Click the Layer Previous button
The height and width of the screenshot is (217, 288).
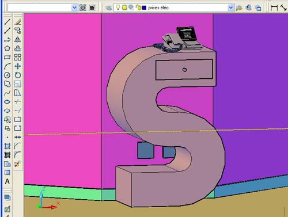click(x=249, y=7)
